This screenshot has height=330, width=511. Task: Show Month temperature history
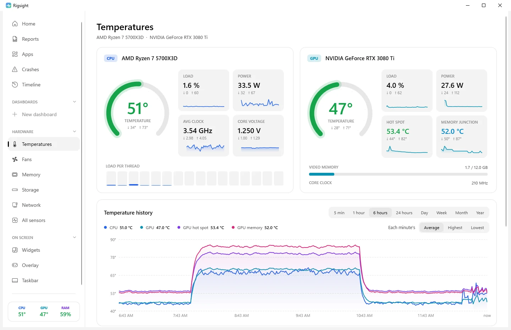461,213
